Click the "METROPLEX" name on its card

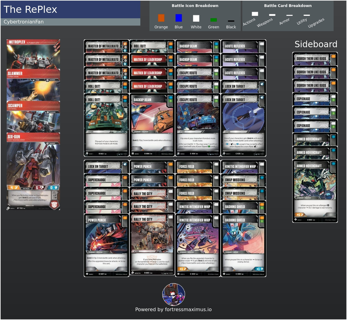17,42
